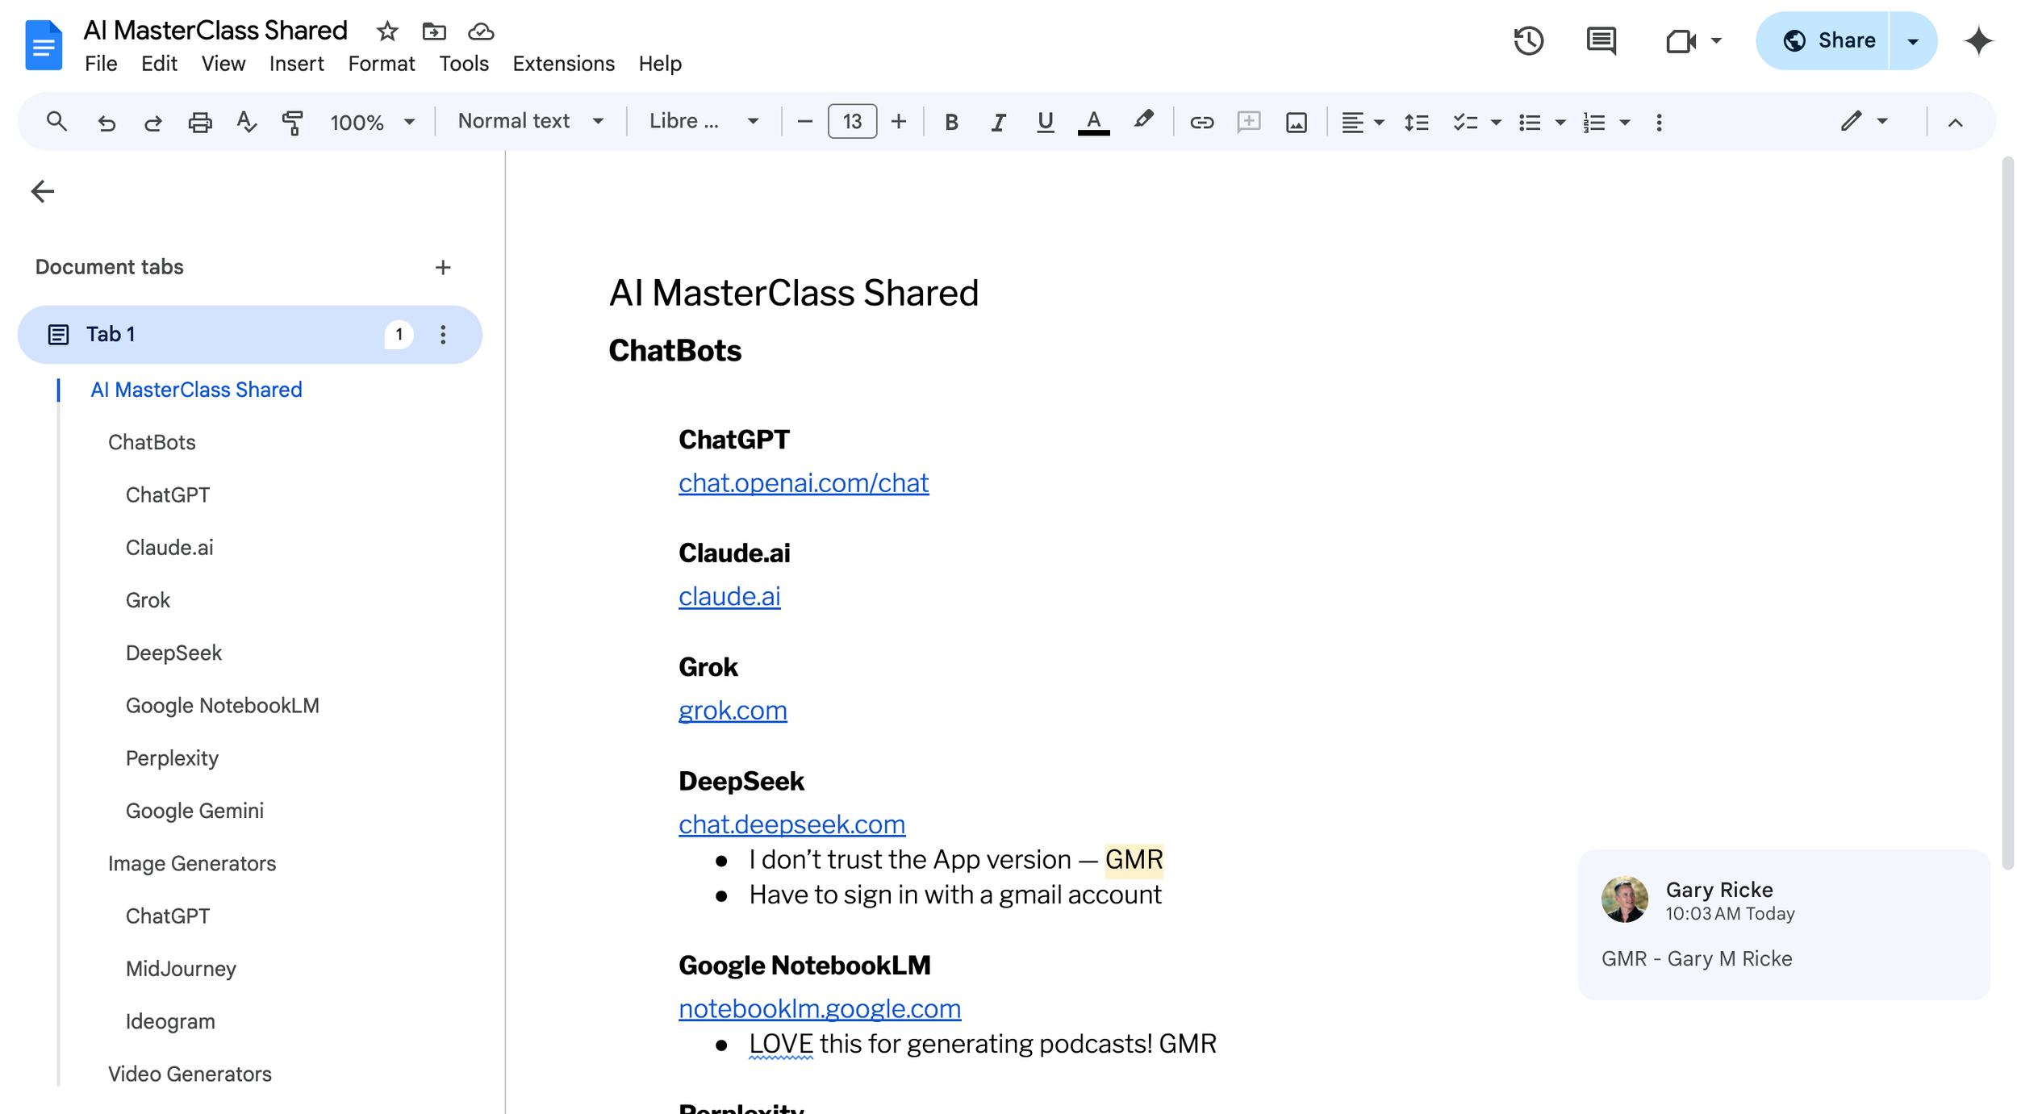Screen dimensions: 2017x1114
Task: Open the claude.ai link
Action: point(729,596)
